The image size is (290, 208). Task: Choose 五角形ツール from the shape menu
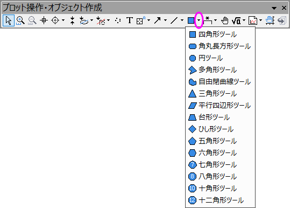220,141
